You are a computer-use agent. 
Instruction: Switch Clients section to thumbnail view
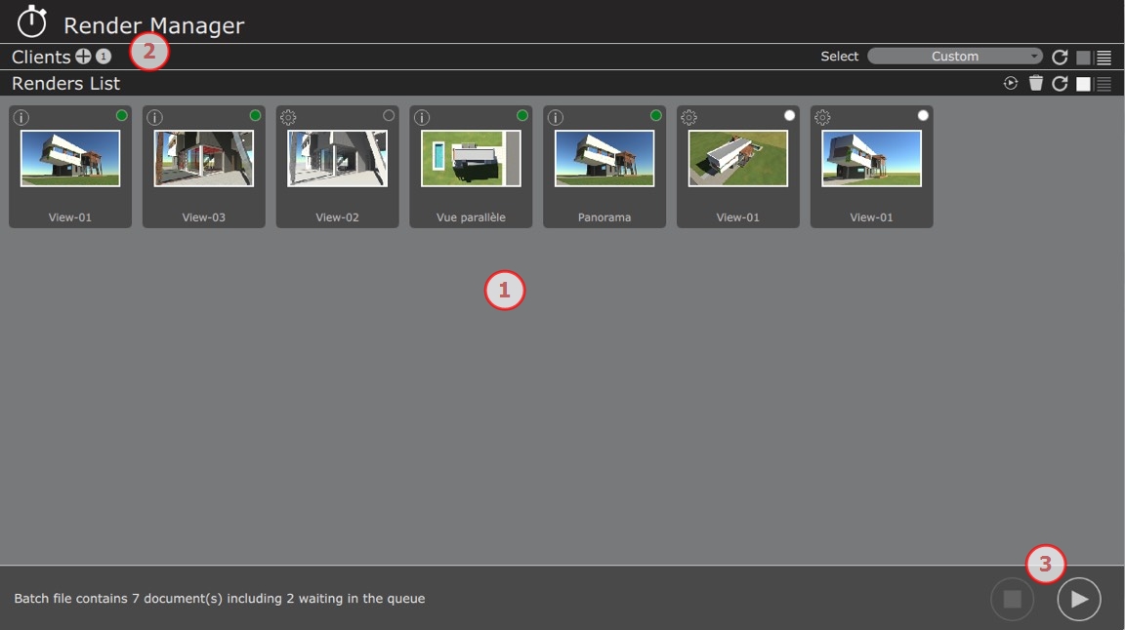[1083, 58]
